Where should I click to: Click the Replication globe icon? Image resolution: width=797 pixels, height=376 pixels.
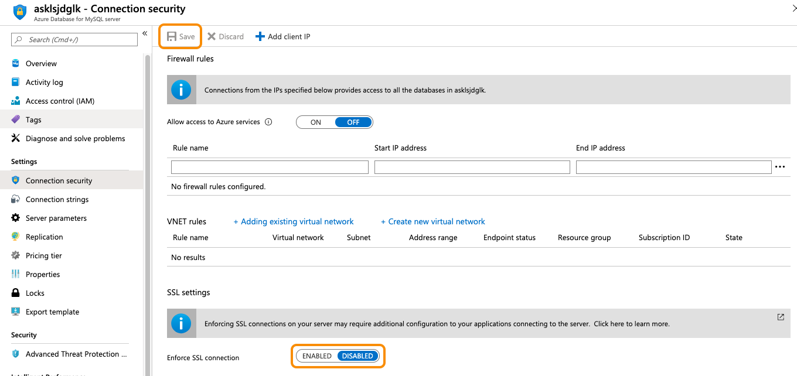(x=16, y=237)
